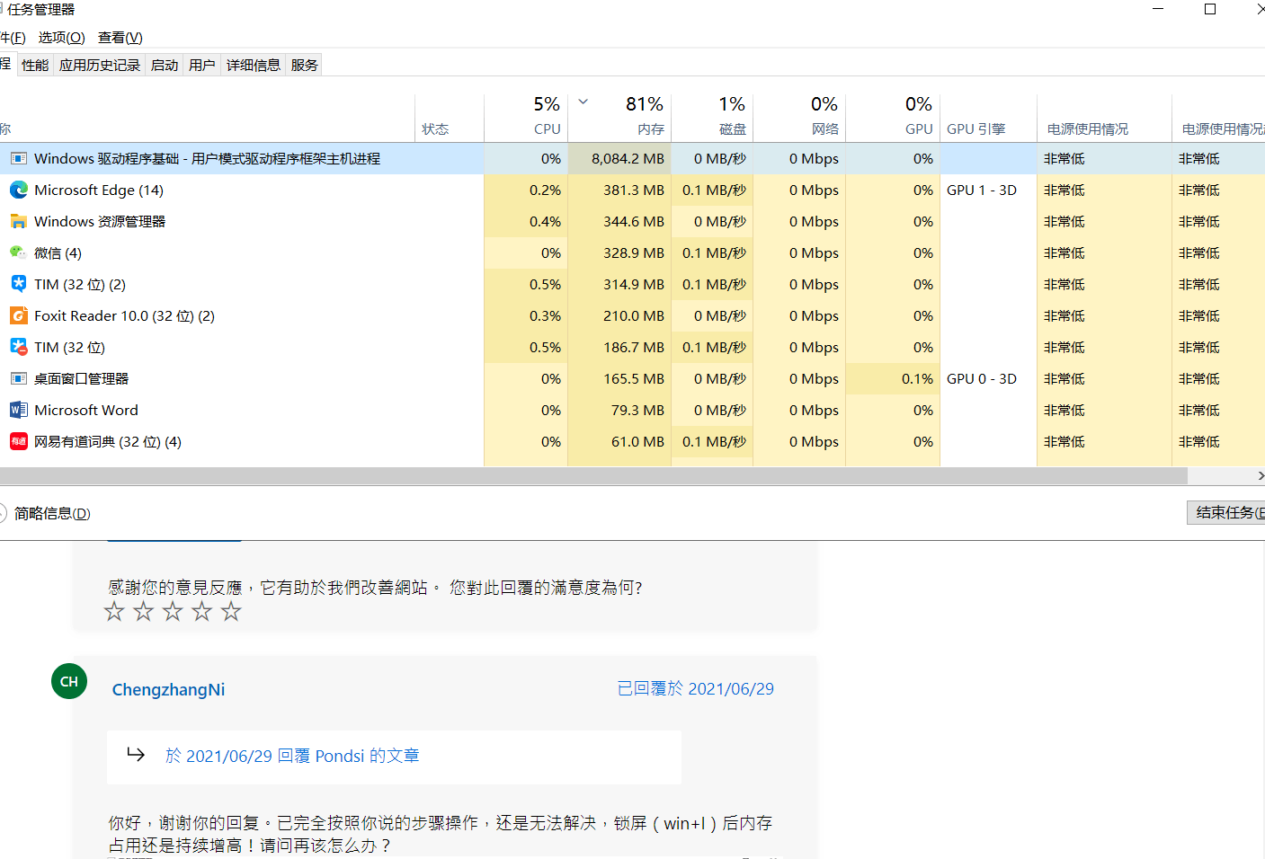Click the GPU 1 - 3D cell
Image resolution: width=1265 pixels, height=859 pixels.
click(x=982, y=190)
